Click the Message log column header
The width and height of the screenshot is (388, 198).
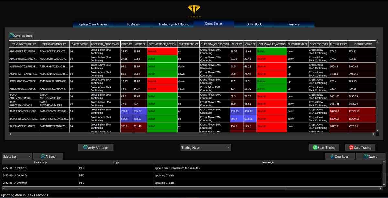268,162
